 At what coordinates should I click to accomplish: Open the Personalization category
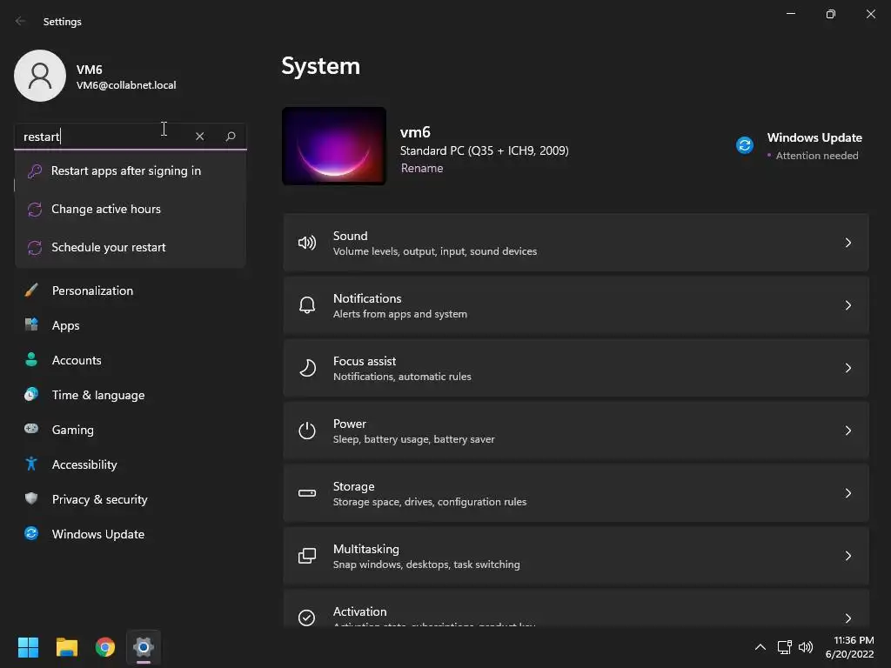92,291
